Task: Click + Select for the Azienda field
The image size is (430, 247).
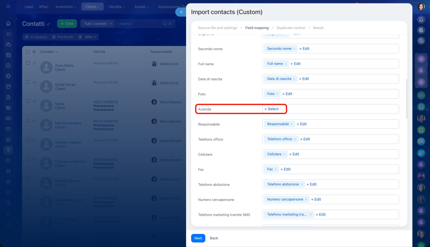Action: coord(271,109)
